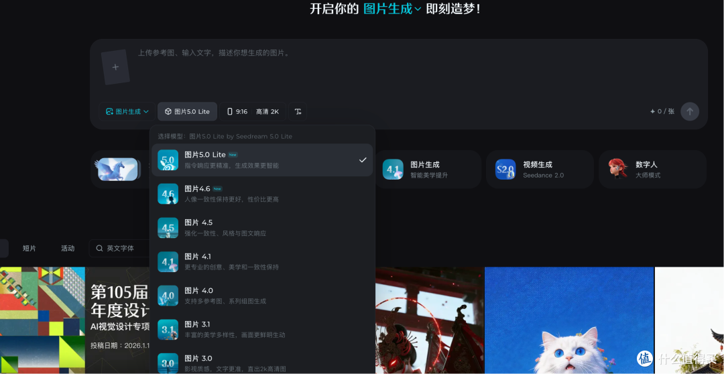
Task: Click the red-haired 数字人 avatar icon
Action: pos(618,169)
